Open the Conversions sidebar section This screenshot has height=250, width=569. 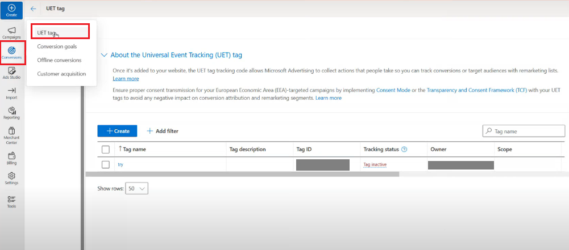pyautogui.click(x=11, y=53)
